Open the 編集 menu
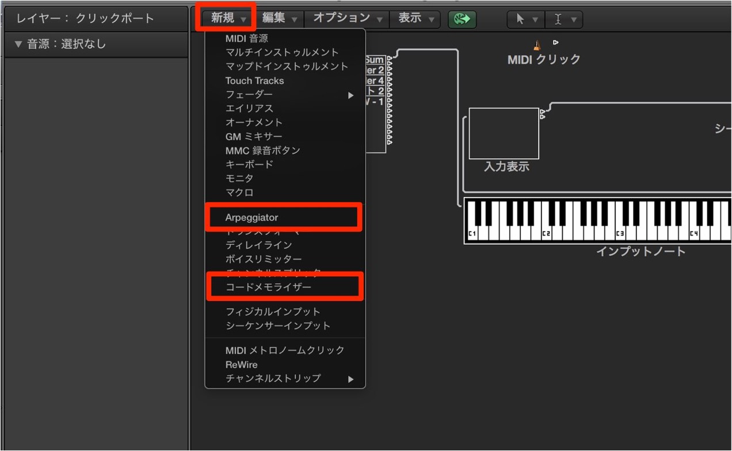732x451 pixels. [x=280, y=18]
